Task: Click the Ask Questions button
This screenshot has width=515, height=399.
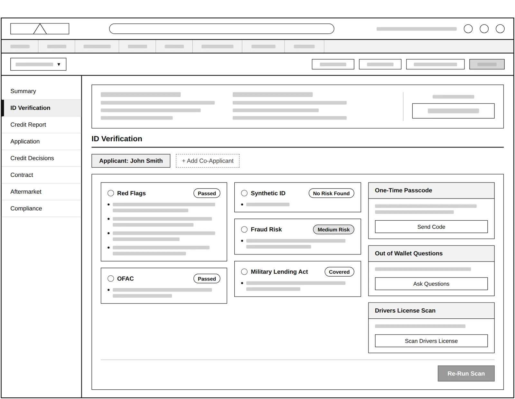Action: (431, 284)
